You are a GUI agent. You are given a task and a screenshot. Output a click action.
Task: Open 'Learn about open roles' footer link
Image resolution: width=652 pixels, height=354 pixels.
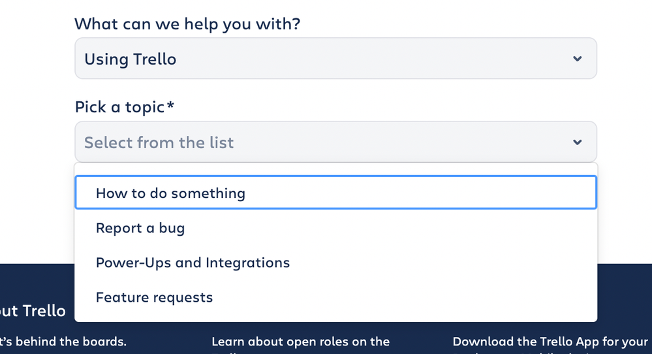coord(300,342)
